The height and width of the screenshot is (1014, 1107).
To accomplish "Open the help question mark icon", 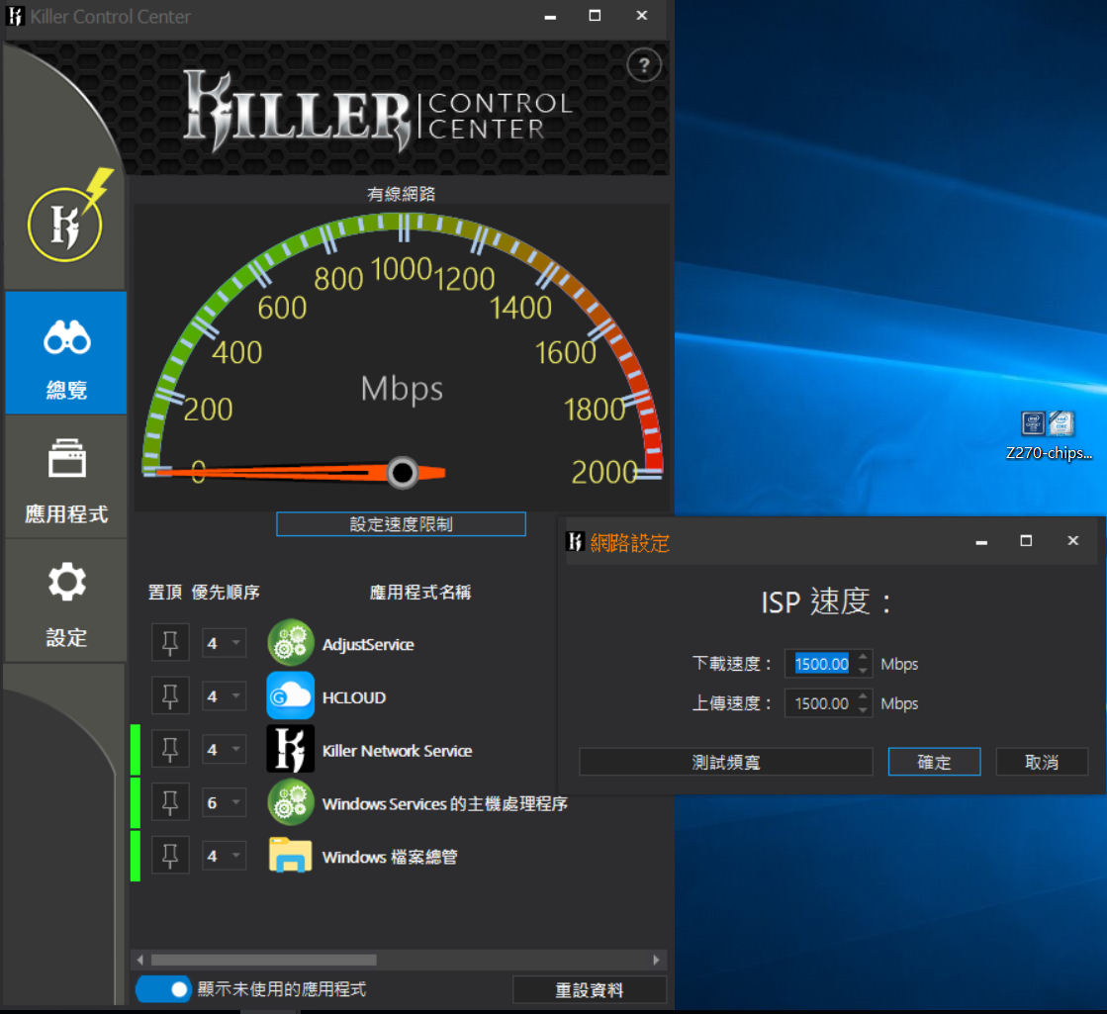I will pyautogui.click(x=643, y=65).
